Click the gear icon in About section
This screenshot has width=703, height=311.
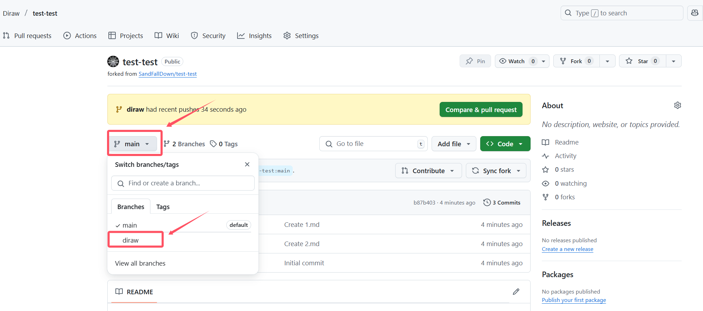[677, 105]
